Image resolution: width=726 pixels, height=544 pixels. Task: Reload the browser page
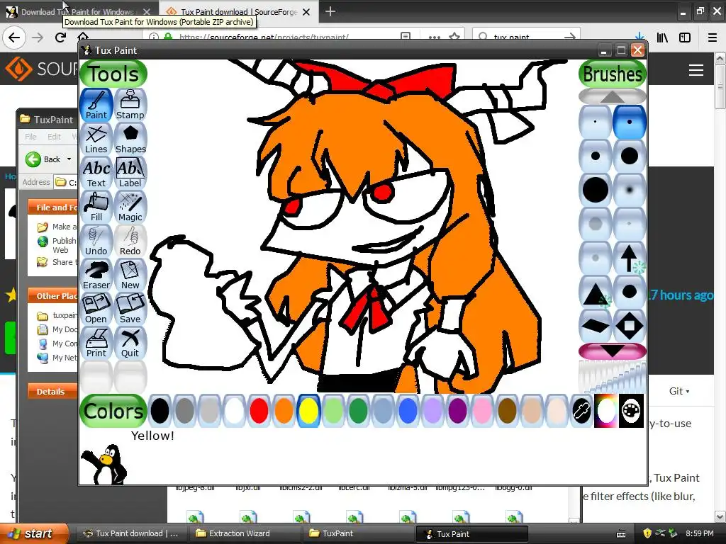pos(61,37)
